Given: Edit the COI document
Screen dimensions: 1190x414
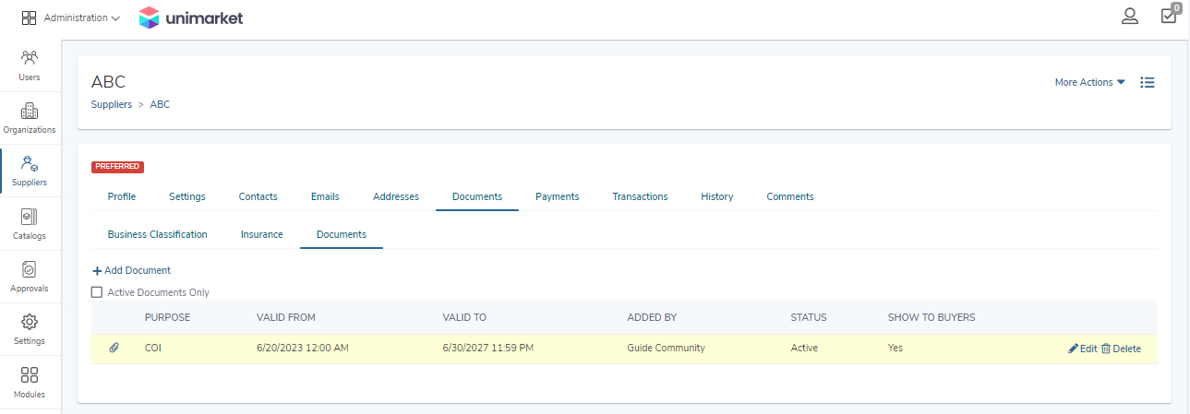Looking at the screenshot, I should [x=1083, y=349].
